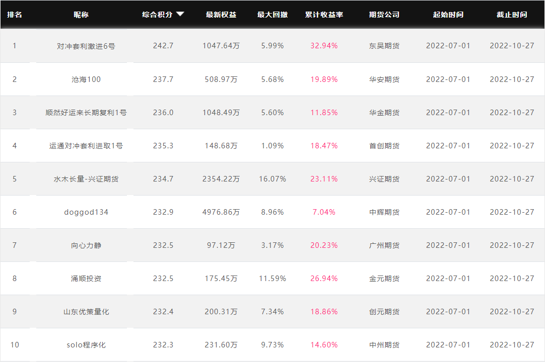
Task: Open nickname 向心力静
Action: (86, 245)
